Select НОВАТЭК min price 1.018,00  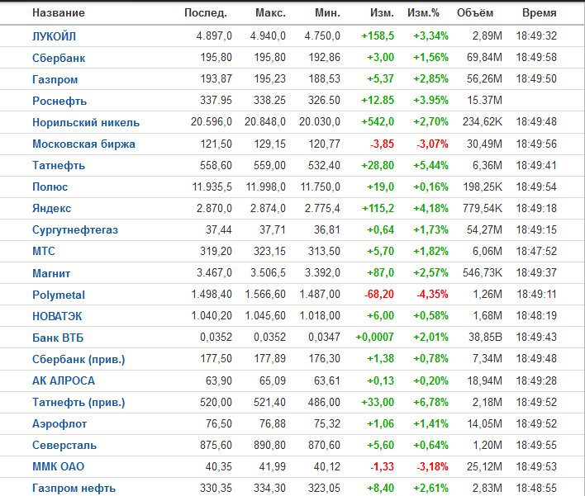[x=320, y=315]
